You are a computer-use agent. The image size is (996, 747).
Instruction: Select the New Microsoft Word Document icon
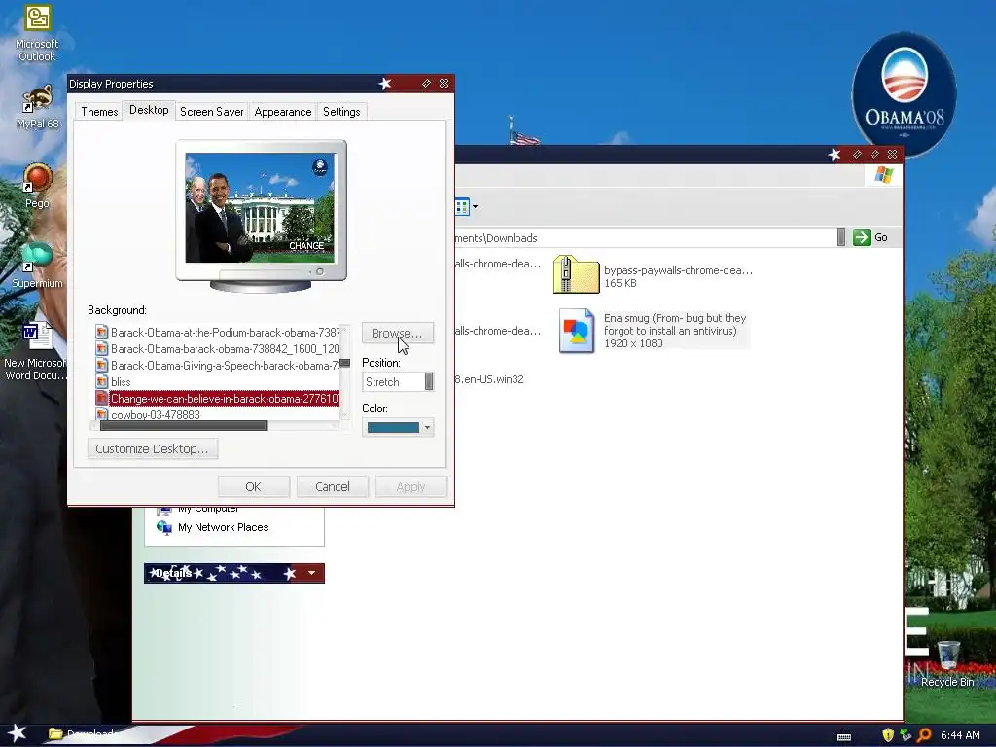(x=36, y=351)
